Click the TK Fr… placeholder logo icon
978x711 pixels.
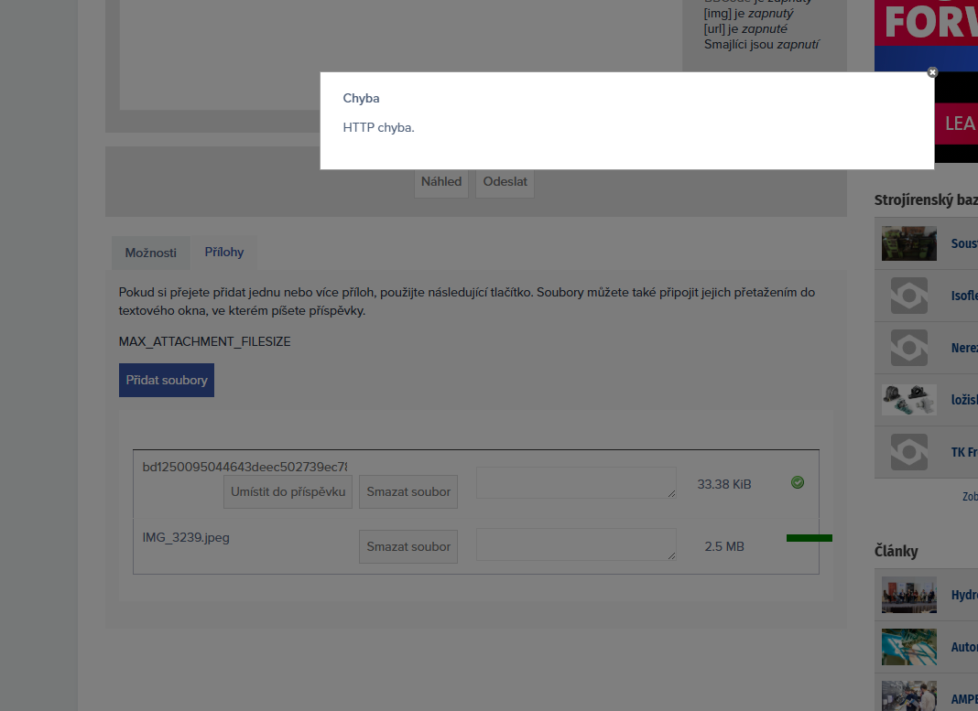(908, 452)
